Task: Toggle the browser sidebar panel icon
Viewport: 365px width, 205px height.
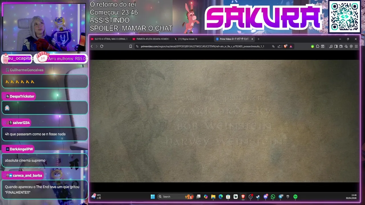Action: coord(336,46)
